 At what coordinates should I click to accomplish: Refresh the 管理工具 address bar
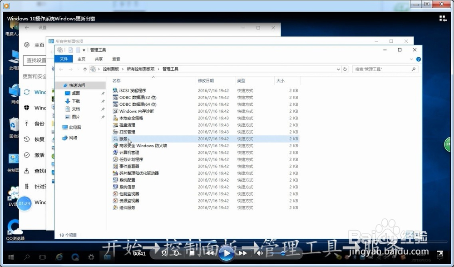[345, 69]
